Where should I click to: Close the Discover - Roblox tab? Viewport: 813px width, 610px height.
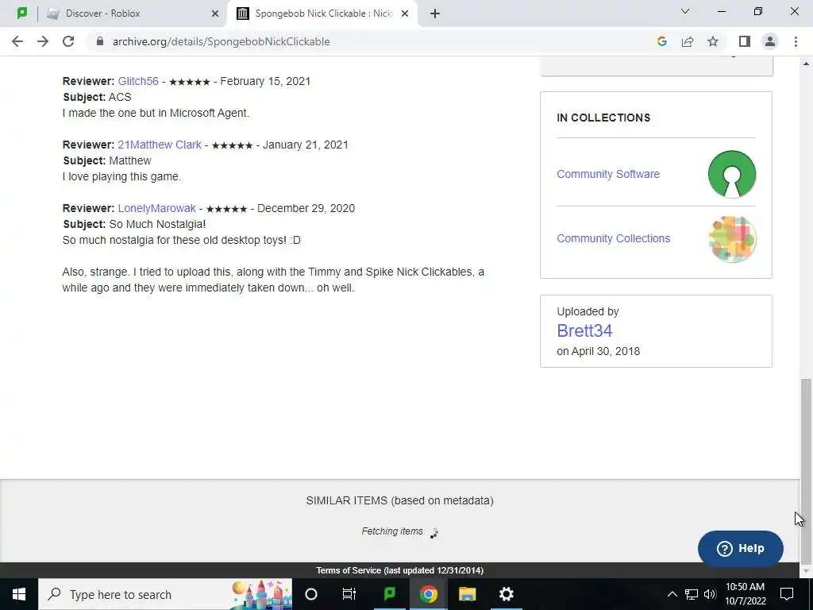(215, 14)
